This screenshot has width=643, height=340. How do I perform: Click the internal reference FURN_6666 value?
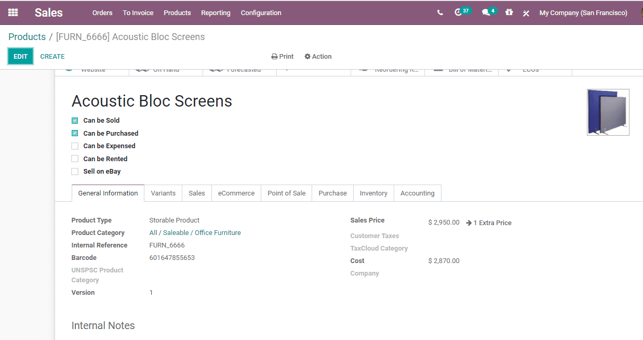pyautogui.click(x=167, y=245)
